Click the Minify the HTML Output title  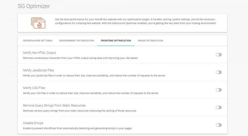[x=39, y=53]
